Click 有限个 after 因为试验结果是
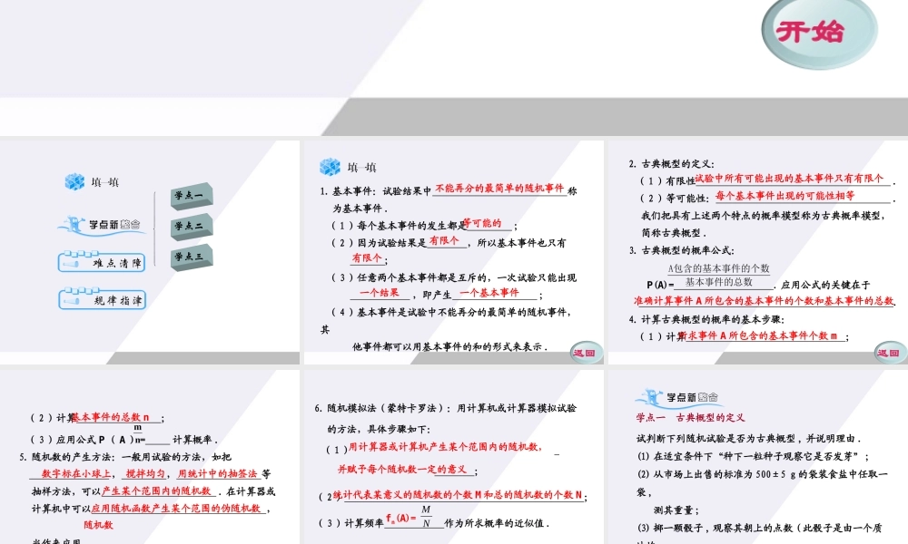 tap(444, 240)
